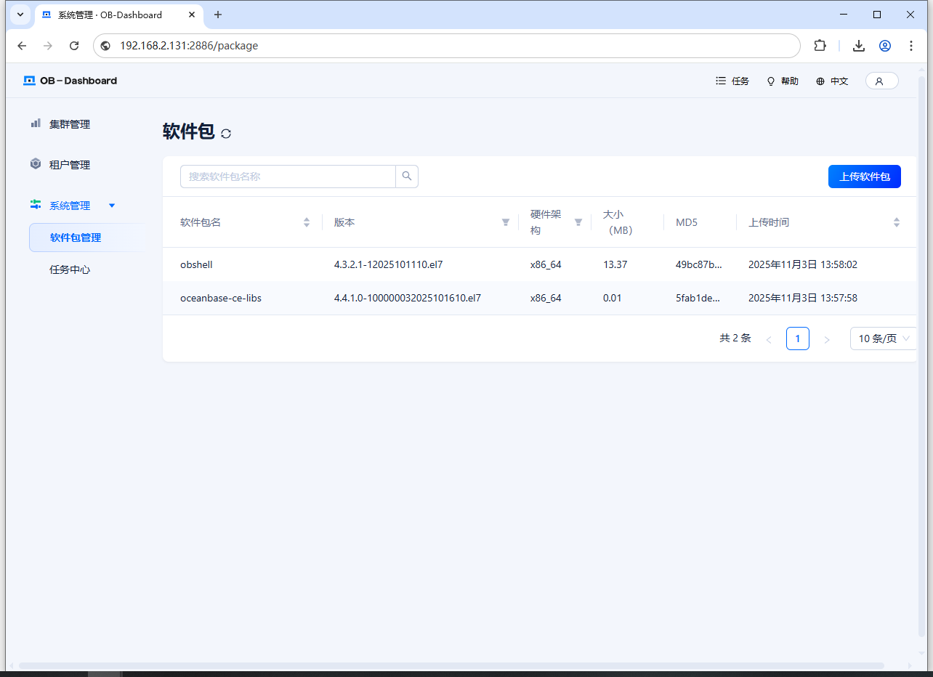Sort the table by 上传时间 column
The image size is (933, 677).
(896, 222)
